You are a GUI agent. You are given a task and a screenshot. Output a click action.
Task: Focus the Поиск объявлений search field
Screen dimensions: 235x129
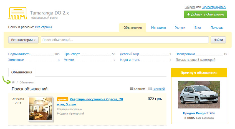pos(125,40)
